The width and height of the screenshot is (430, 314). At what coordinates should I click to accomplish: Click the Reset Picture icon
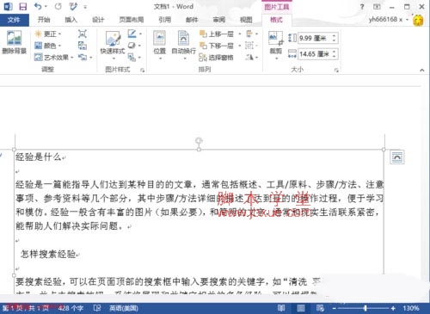[x=83, y=58]
